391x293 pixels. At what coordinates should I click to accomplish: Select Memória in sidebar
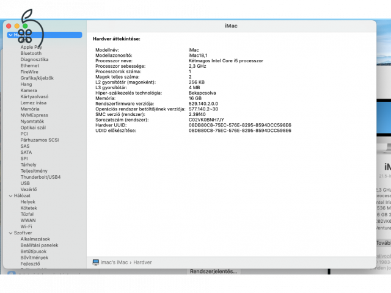[x=30, y=109]
